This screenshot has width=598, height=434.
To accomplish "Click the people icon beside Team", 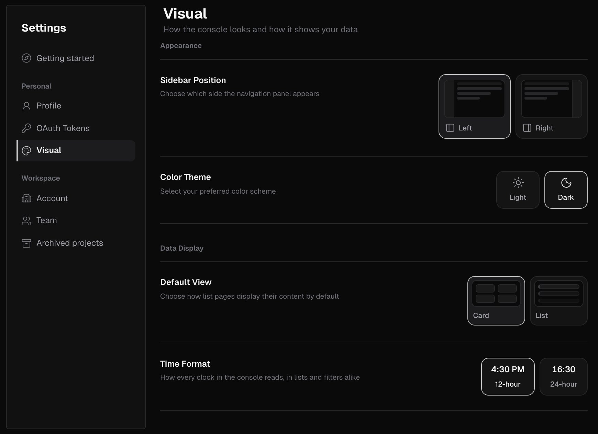I will point(26,220).
